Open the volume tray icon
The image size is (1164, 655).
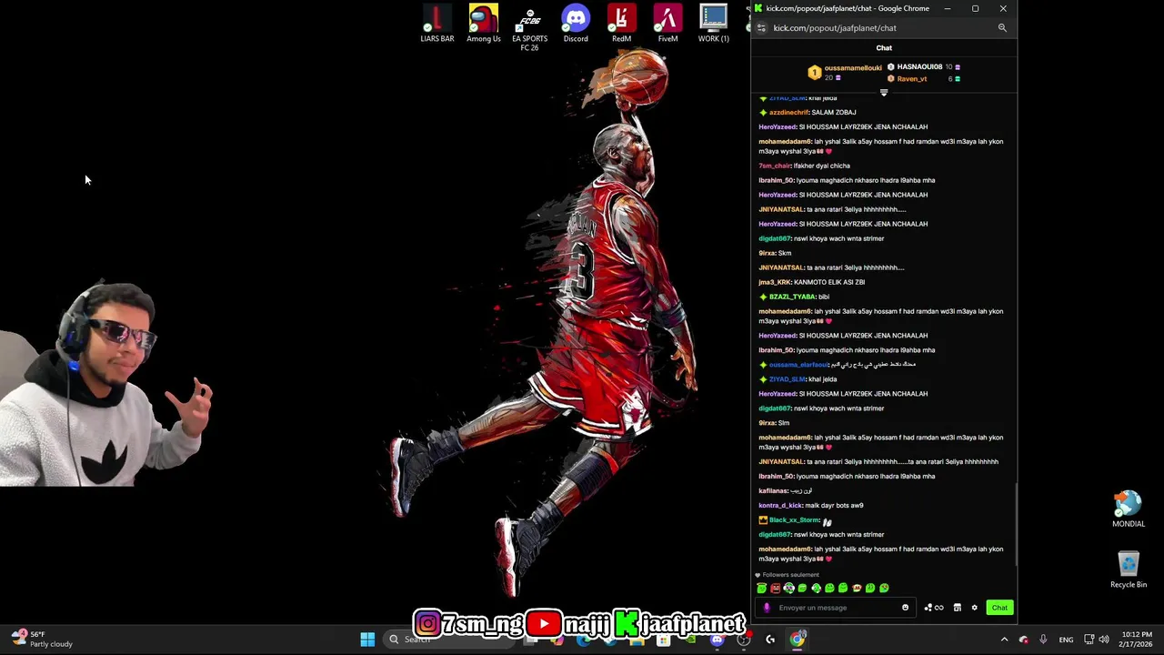(x=1106, y=640)
